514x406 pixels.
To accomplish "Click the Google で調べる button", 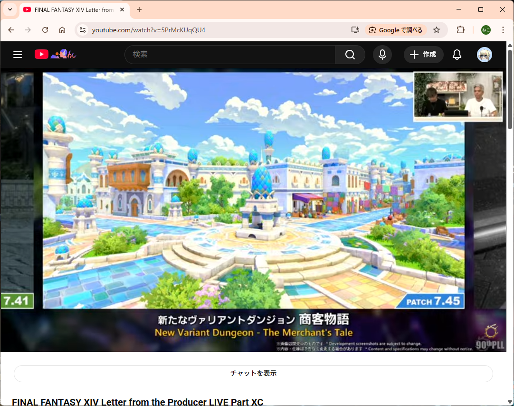I will pyautogui.click(x=396, y=30).
